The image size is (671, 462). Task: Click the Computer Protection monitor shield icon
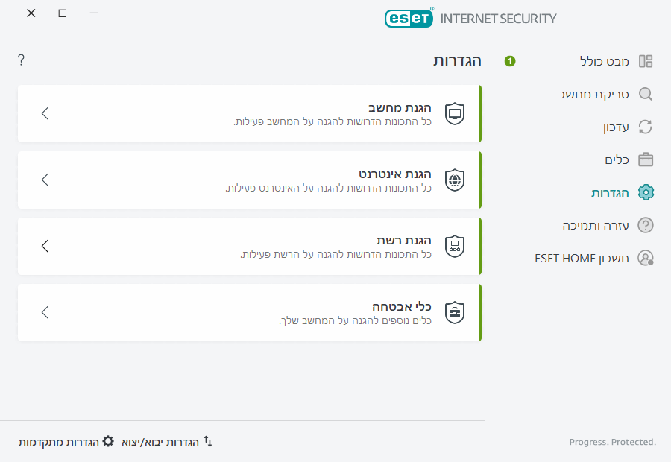pyautogui.click(x=455, y=113)
